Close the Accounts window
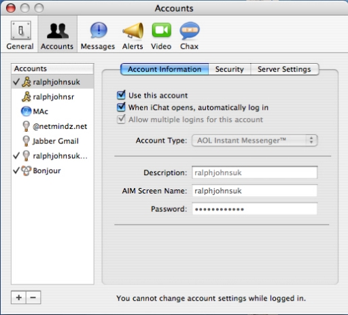 [x=10, y=8]
